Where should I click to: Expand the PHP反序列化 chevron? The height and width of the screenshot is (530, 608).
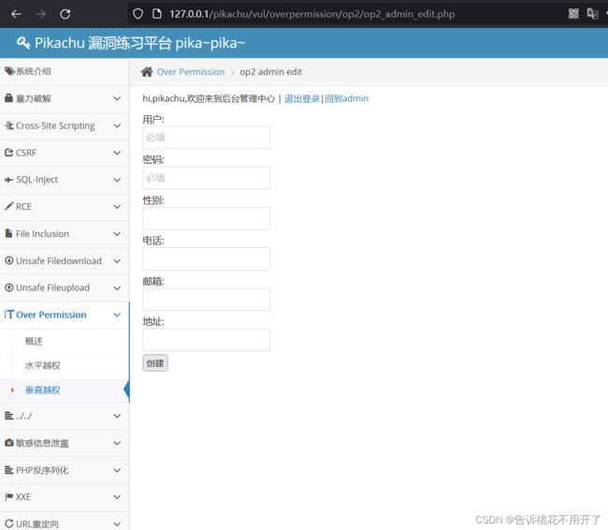[117, 470]
